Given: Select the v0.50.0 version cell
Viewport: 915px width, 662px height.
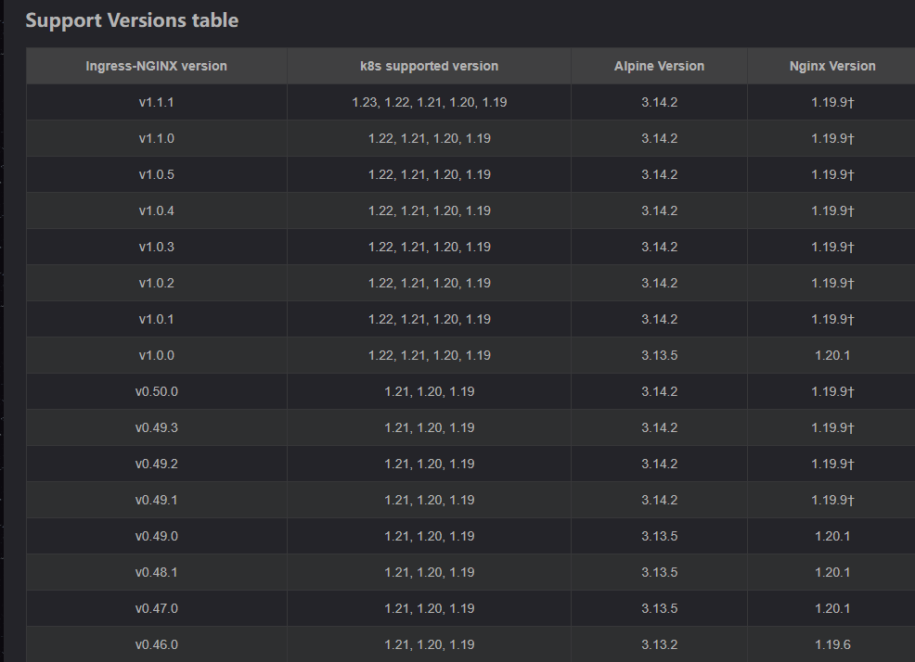Looking at the screenshot, I should click(156, 391).
